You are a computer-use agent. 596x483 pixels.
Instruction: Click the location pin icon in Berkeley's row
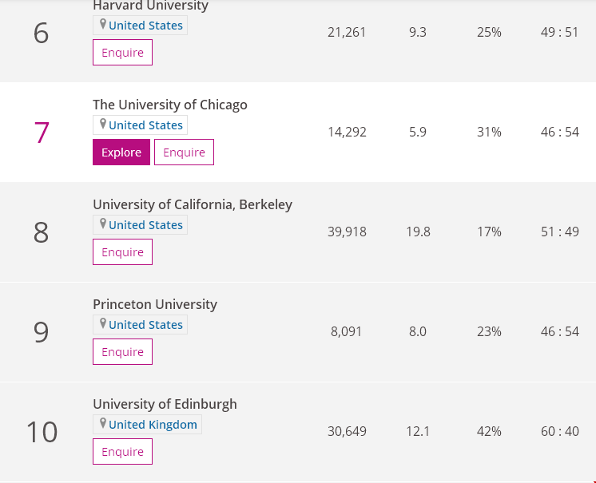tap(102, 224)
